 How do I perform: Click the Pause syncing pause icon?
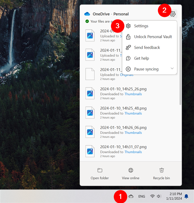[128, 69]
